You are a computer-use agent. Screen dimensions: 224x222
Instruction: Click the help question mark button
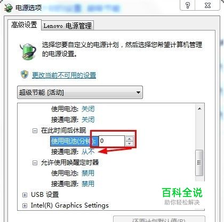(x=188, y=5)
